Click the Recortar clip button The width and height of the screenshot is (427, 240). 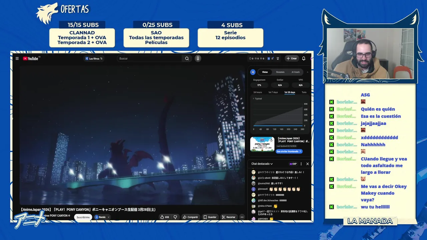229,217
